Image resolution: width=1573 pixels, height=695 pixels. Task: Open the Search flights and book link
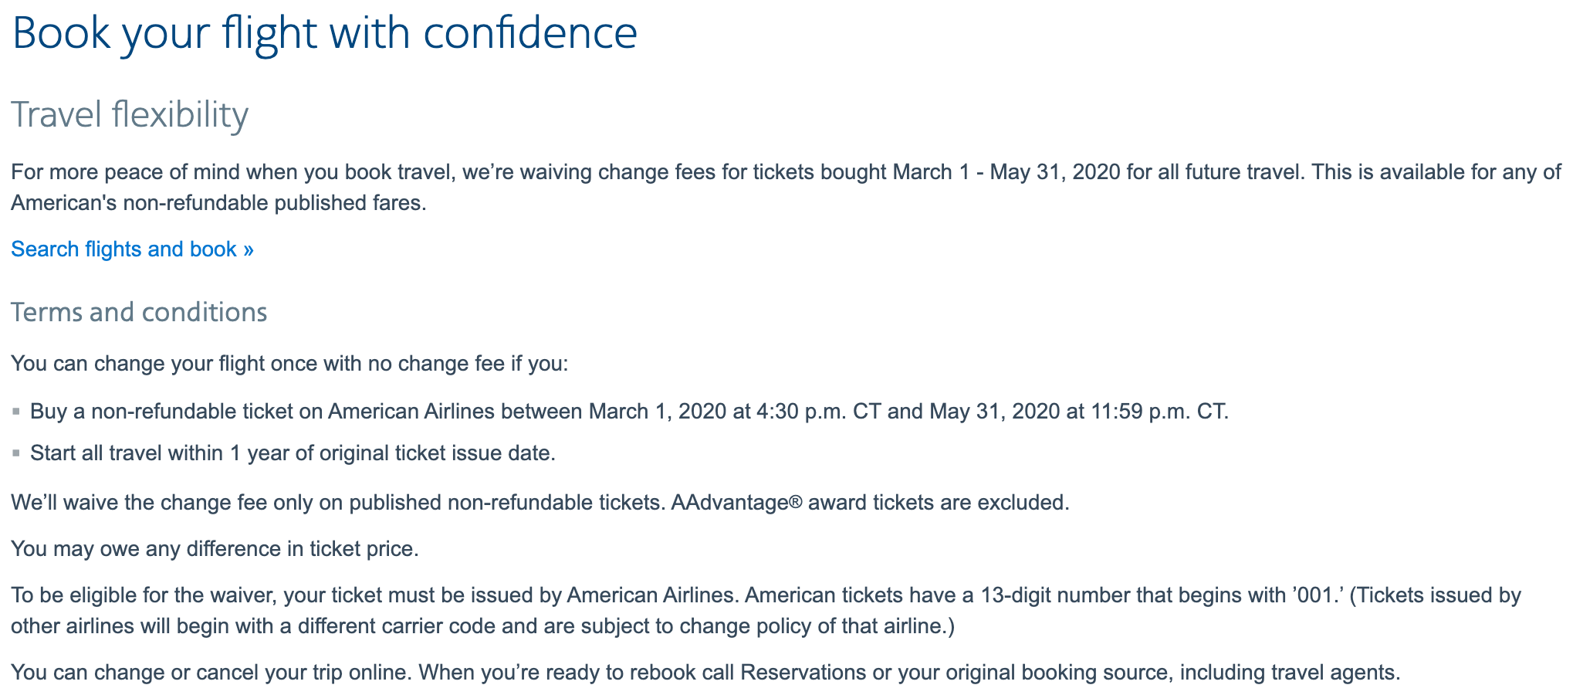click(123, 249)
